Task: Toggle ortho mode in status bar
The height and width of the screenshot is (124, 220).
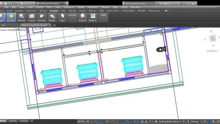Action: pyautogui.click(x=103, y=122)
